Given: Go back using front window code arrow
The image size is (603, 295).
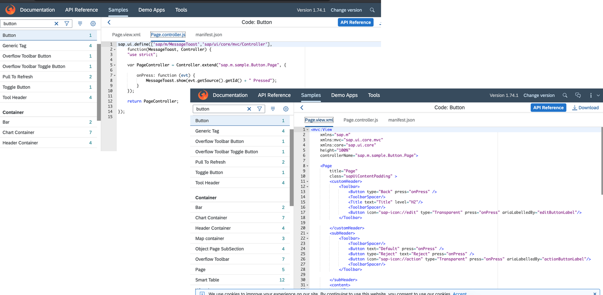Looking at the screenshot, I should (302, 108).
